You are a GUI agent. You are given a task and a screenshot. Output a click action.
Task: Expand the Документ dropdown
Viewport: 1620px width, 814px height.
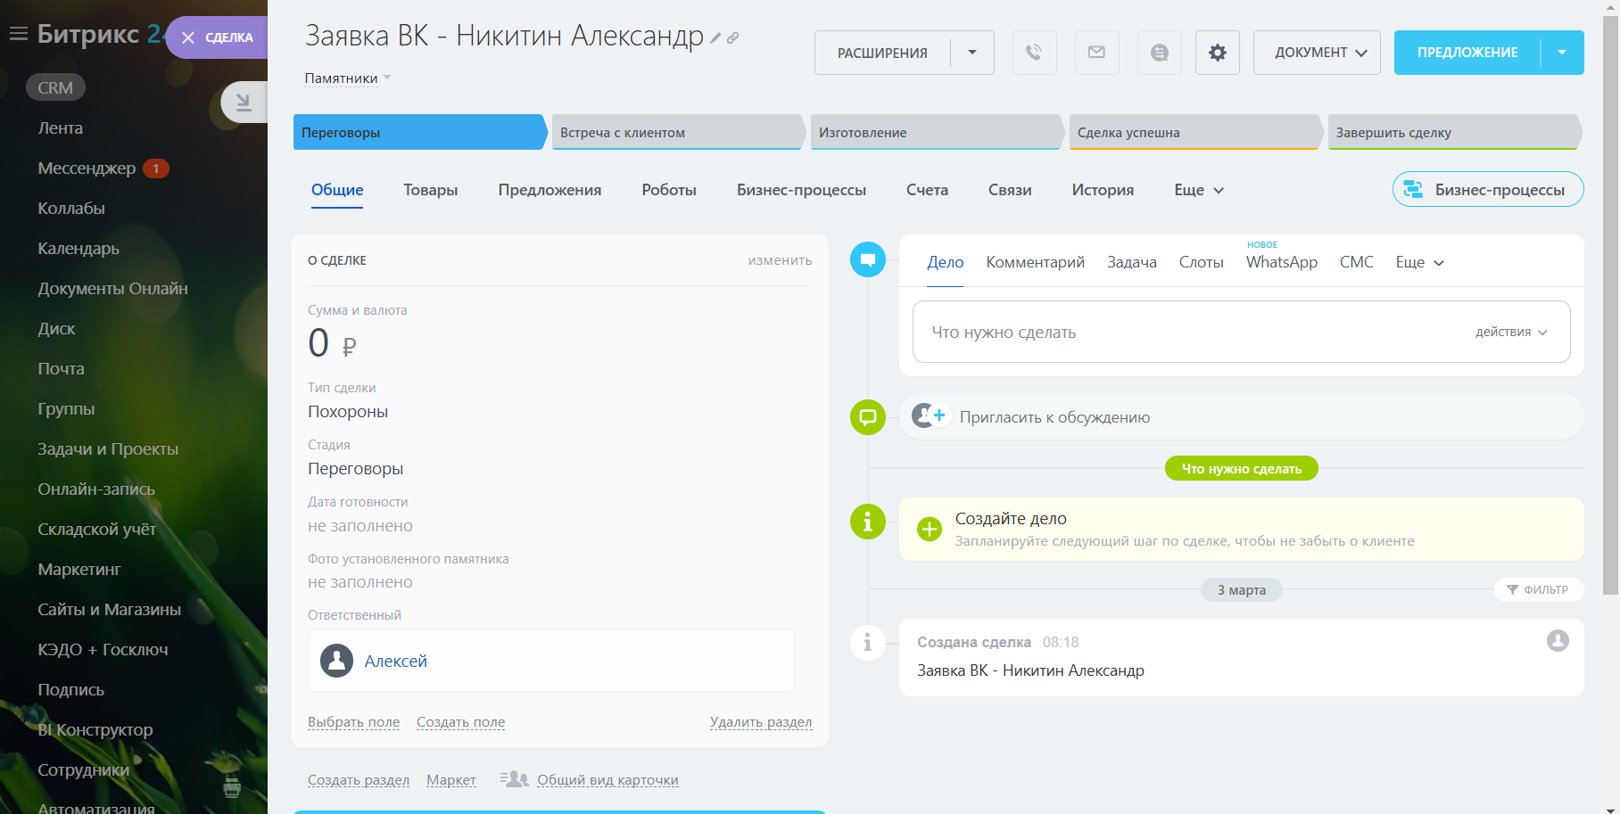point(1317,53)
